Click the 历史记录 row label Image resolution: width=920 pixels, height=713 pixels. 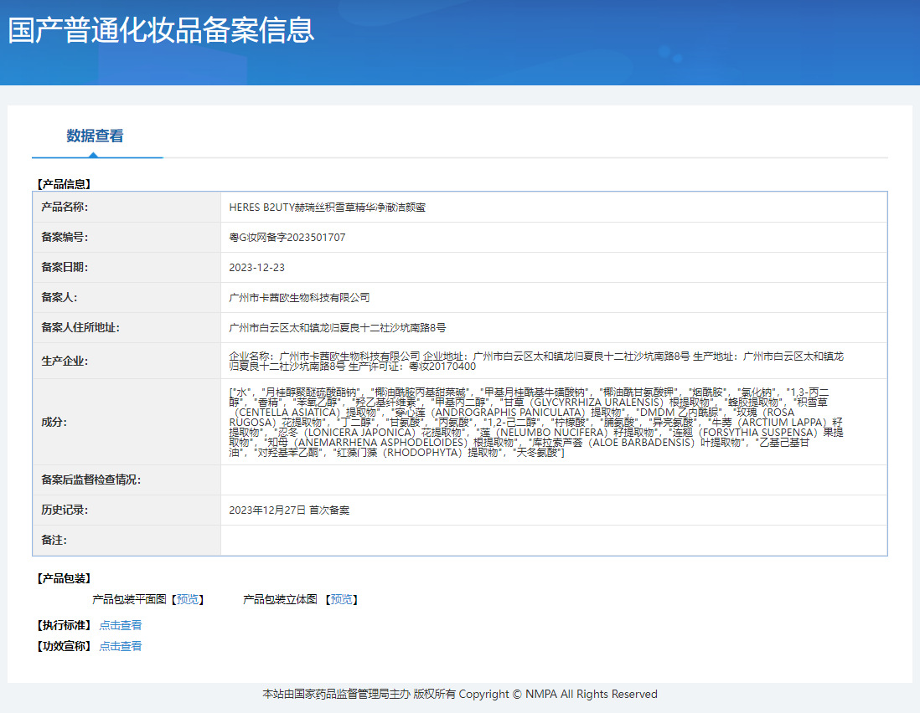[65, 510]
